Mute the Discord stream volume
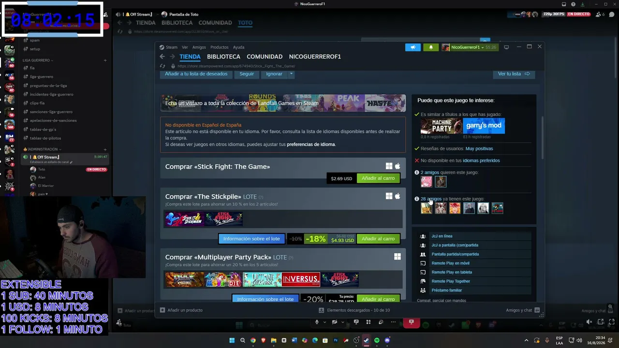Viewport: 619px width, 348px height. click(x=589, y=322)
